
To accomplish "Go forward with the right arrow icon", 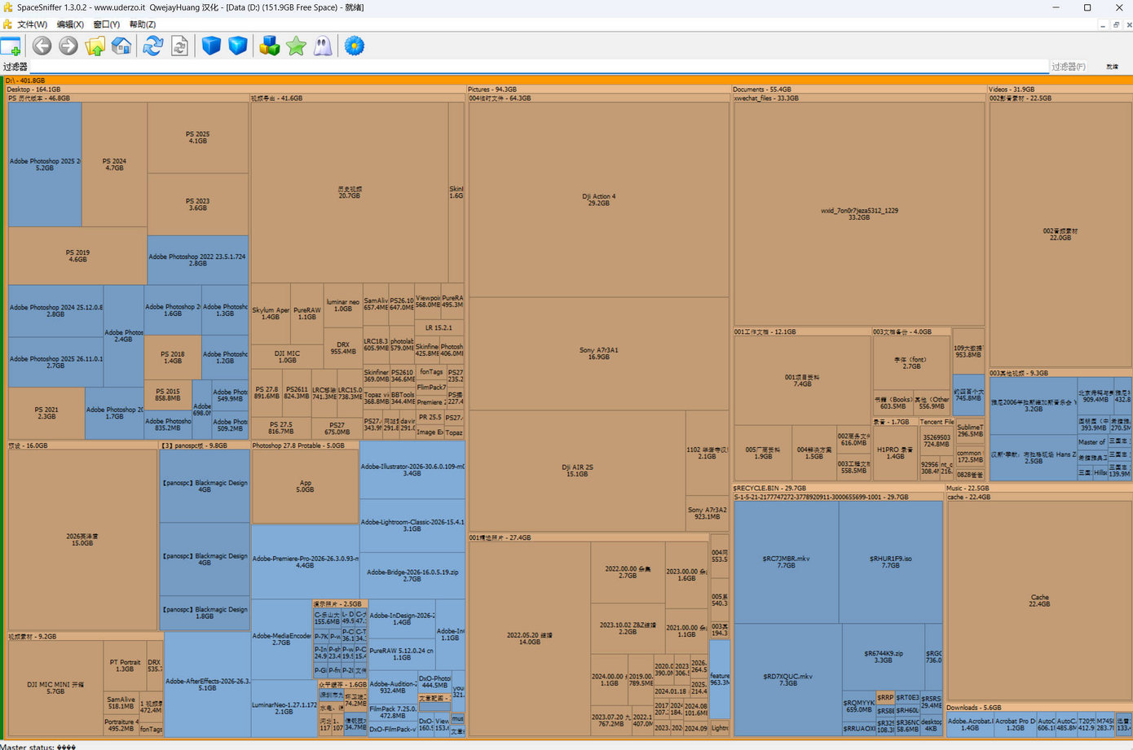I will [x=68, y=46].
